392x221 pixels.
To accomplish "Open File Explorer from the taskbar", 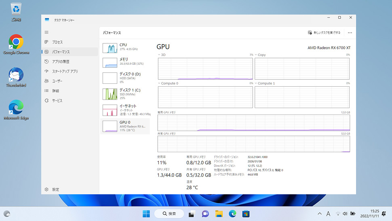I will click(x=219, y=214).
